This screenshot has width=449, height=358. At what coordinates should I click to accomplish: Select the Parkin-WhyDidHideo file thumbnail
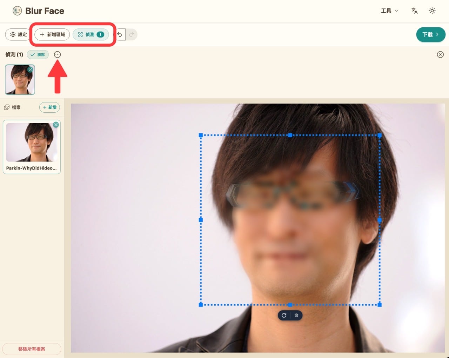tap(32, 142)
